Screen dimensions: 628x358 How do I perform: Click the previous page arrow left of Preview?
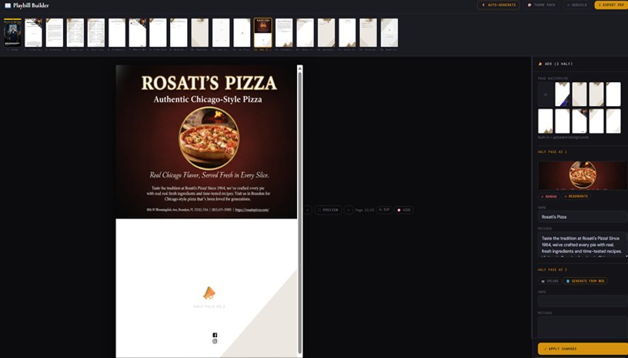308,210
